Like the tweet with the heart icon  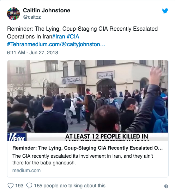(x=11, y=186)
